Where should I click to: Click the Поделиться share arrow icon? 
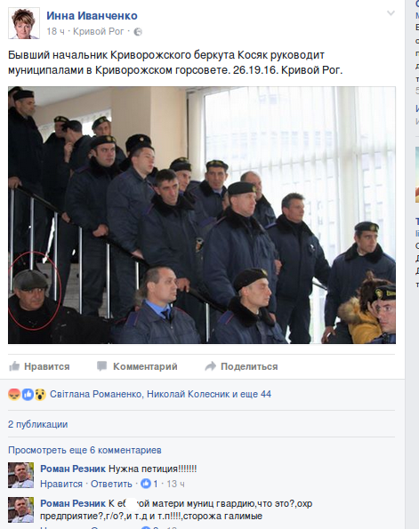(x=210, y=366)
